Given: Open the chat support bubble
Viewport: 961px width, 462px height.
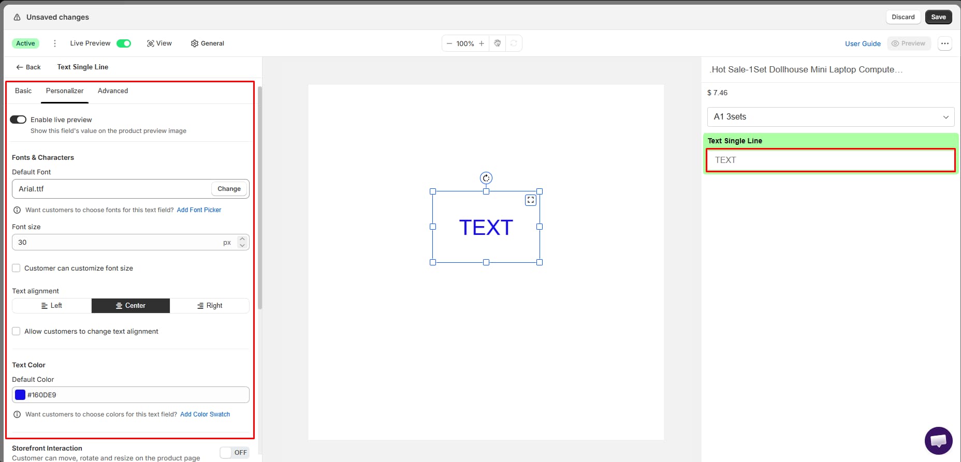Looking at the screenshot, I should click(x=938, y=441).
